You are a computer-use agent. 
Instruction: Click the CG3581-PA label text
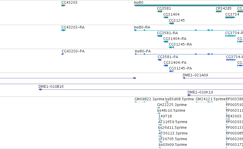[x=168, y=57]
